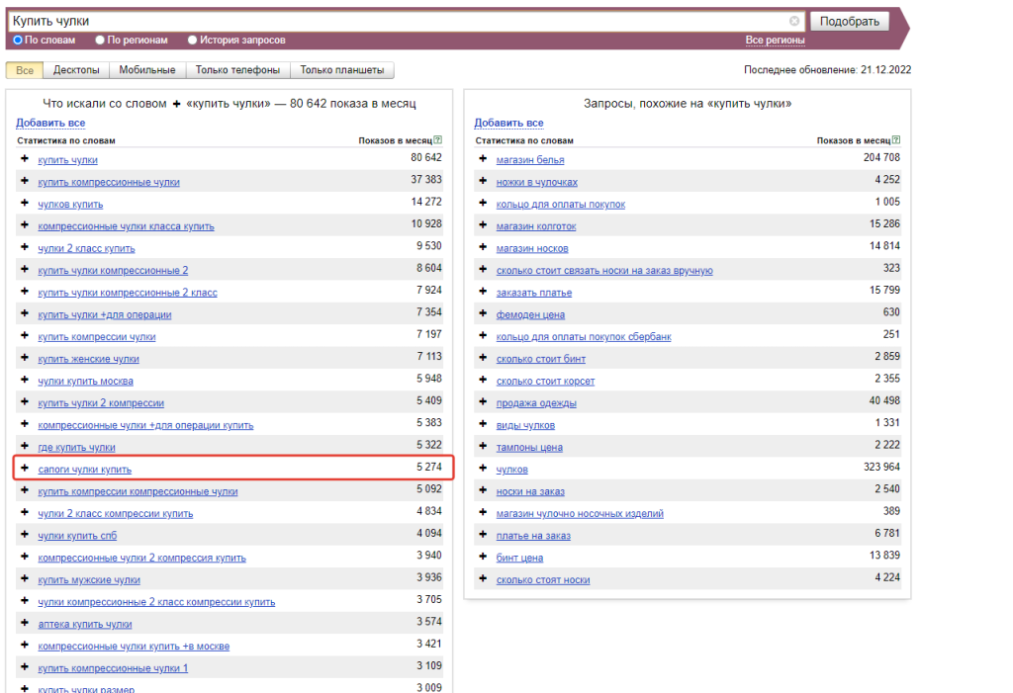This screenshot has height=693, width=1013.
Task: Select the 'По словам' radio option
Action: tap(18, 41)
